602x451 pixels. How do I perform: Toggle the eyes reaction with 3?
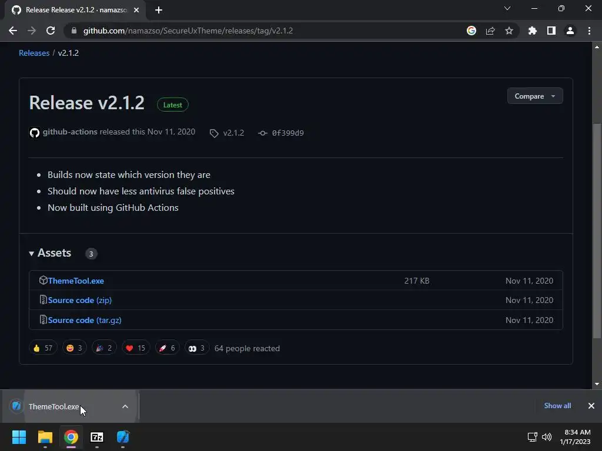[x=196, y=348]
